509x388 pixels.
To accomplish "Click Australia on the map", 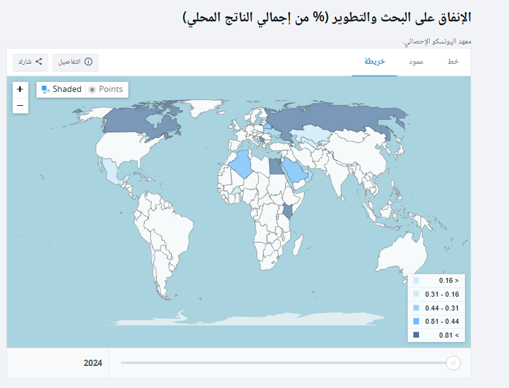I will tap(403, 255).
